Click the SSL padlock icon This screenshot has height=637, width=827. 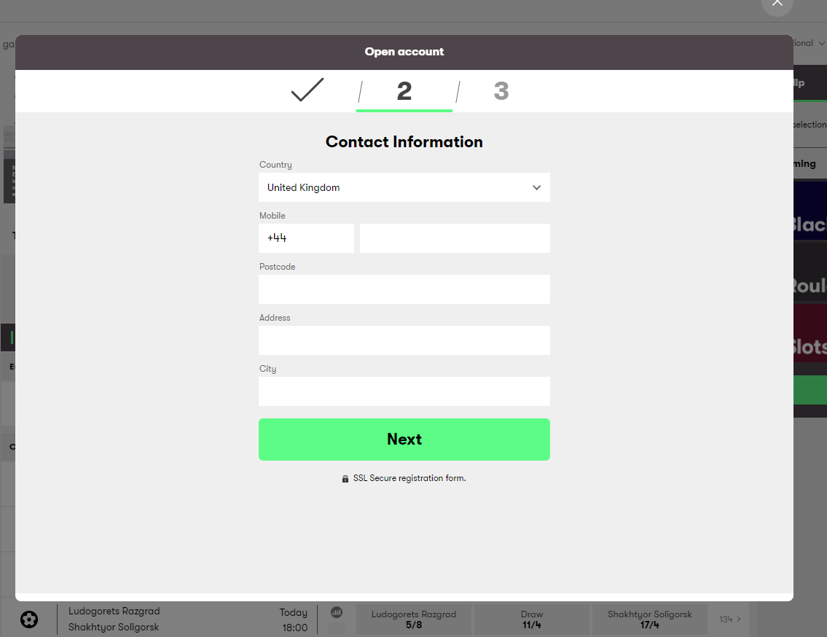(x=345, y=479)
